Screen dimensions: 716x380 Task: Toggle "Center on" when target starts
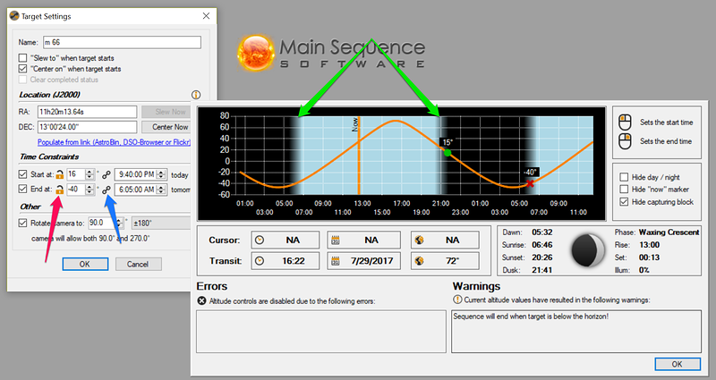[x=22, y=69]
